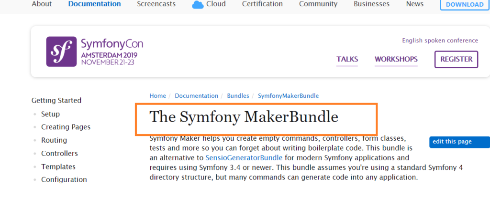
Task: Click Bundles breadcrumb link
Action: (238, 96)
